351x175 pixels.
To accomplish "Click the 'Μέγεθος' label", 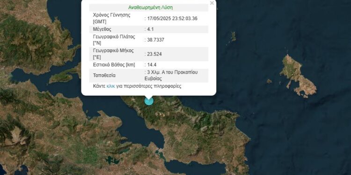I will tap(102, 29).
